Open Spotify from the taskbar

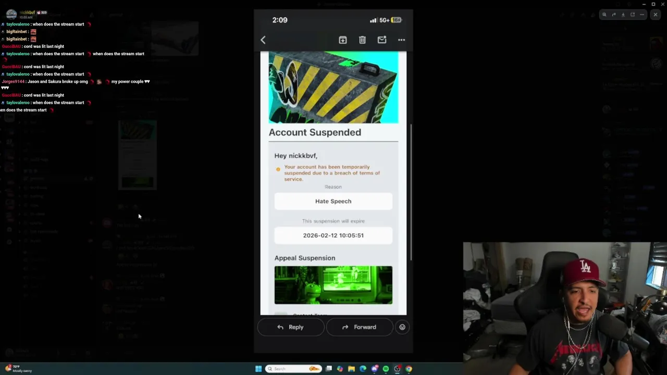pos(386,369)
